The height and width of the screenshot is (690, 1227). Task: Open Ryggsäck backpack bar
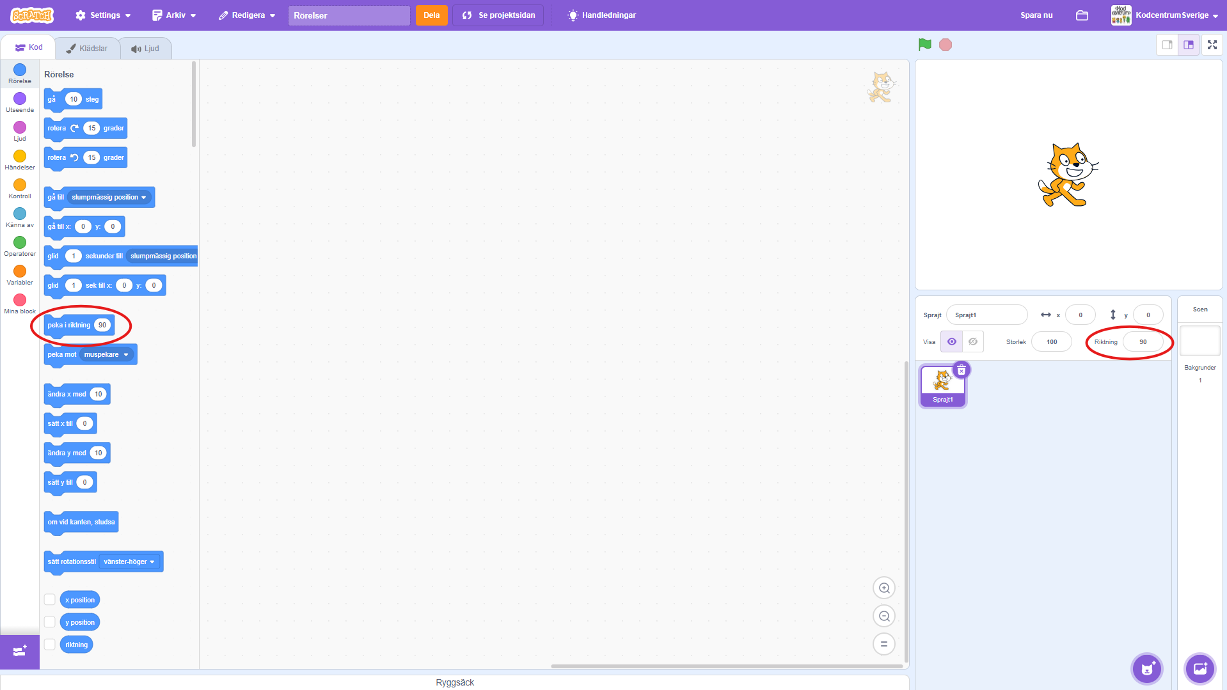455,682
